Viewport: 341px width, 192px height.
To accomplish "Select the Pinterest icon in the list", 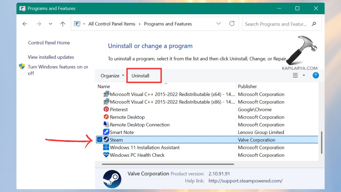I will tap(106, 109).
